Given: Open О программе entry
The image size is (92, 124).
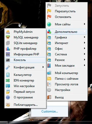Looking at the screenshot, I should point(25,97).
